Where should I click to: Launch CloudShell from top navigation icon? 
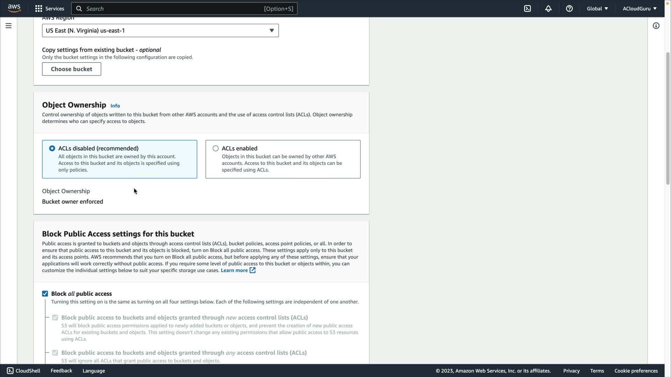pos(527,9)
